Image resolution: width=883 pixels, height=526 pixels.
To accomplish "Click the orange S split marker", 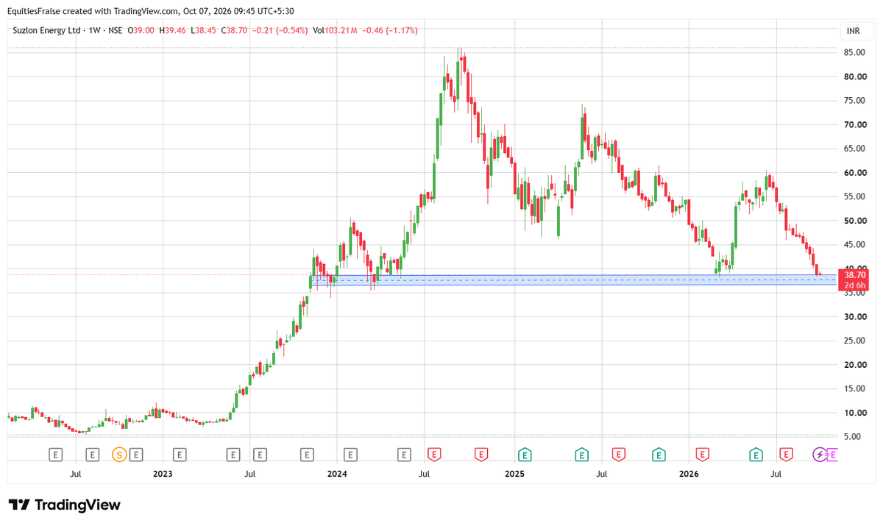I will (118, 455).
